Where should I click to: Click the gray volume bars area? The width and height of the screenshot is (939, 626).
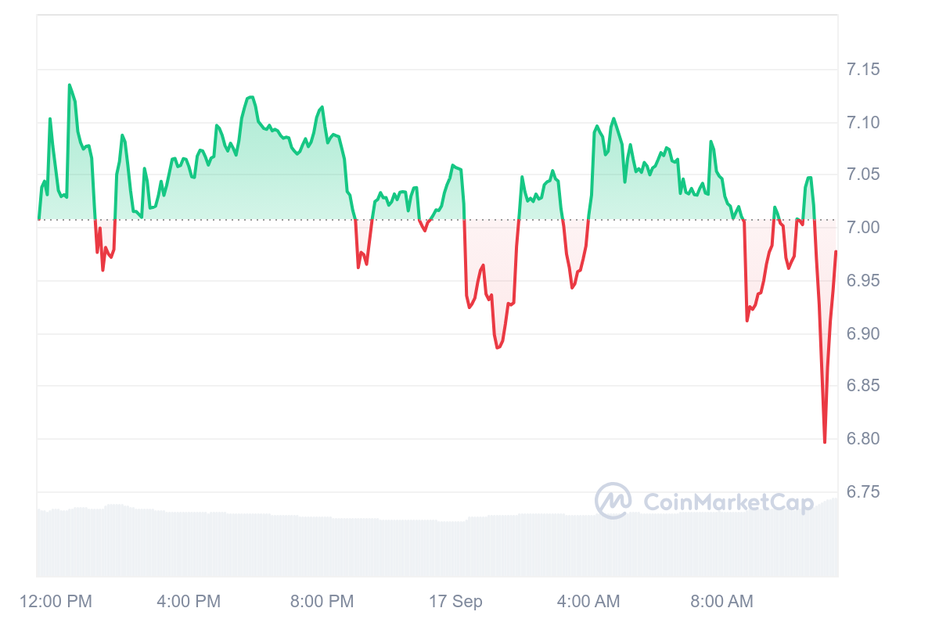(x=437, y=541)
